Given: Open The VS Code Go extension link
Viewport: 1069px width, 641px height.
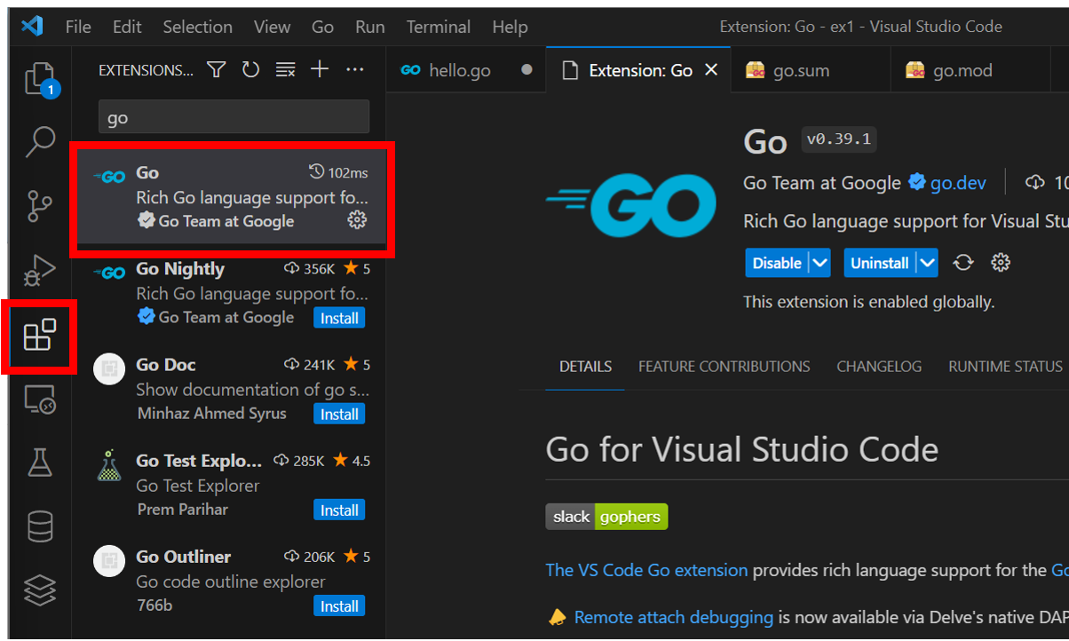Looking at the screenshot, I should [646, 570].
